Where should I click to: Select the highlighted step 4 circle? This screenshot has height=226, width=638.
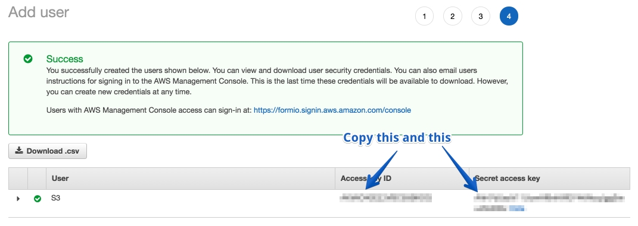click(x=509, y=17)
